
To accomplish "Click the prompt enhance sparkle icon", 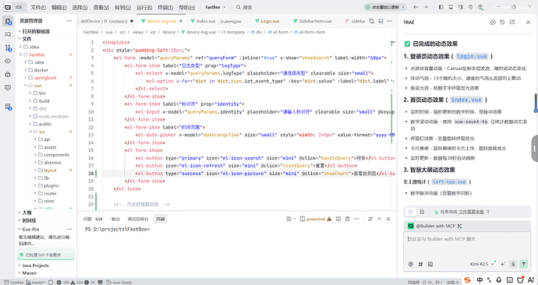I will pyautogui.click(x=503, y=264).
